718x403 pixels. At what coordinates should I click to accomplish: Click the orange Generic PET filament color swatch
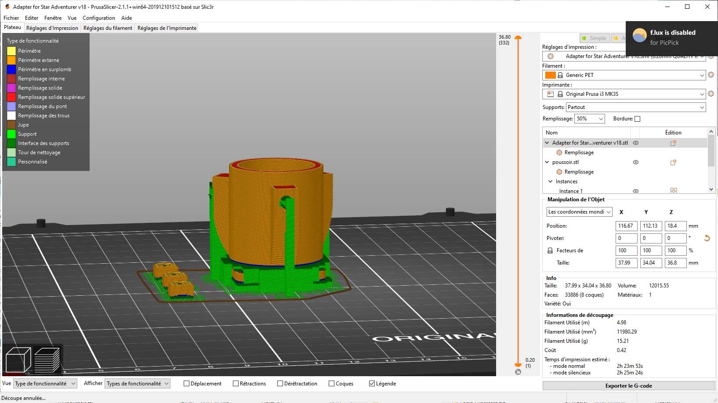tap(550, 75)
